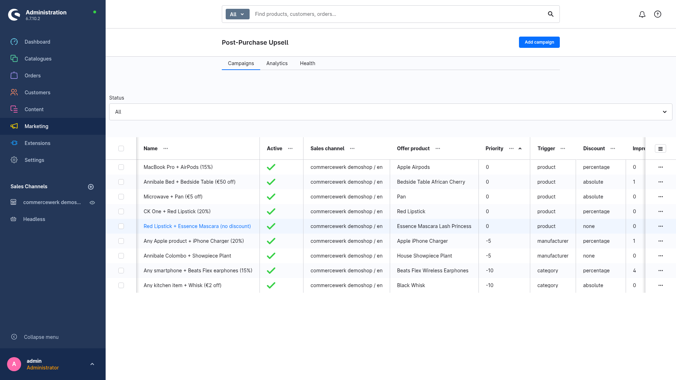Open row actions for Any kitchen item + Whisk
Screen dimensions: 676x380
661,285
